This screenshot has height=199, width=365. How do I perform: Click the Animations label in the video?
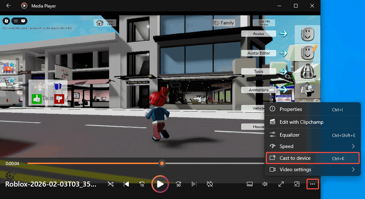(258, 90)
